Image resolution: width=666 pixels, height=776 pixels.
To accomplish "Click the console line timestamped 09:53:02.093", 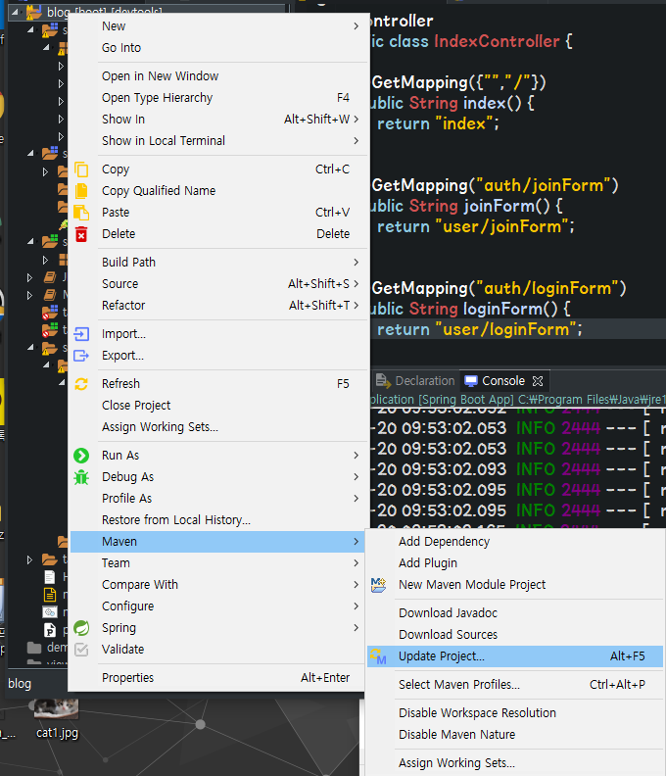I will (x=517, y=469).
